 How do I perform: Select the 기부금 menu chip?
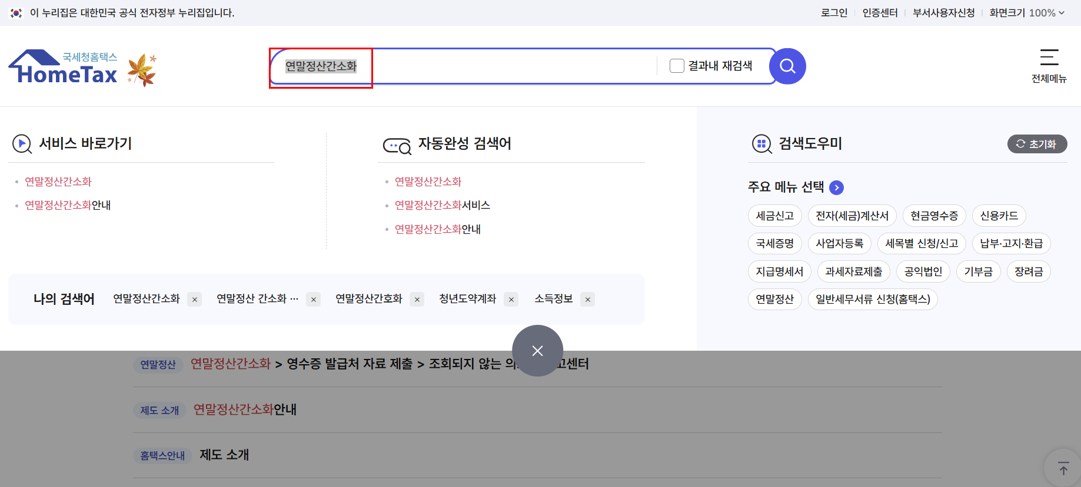click(978, 271)
